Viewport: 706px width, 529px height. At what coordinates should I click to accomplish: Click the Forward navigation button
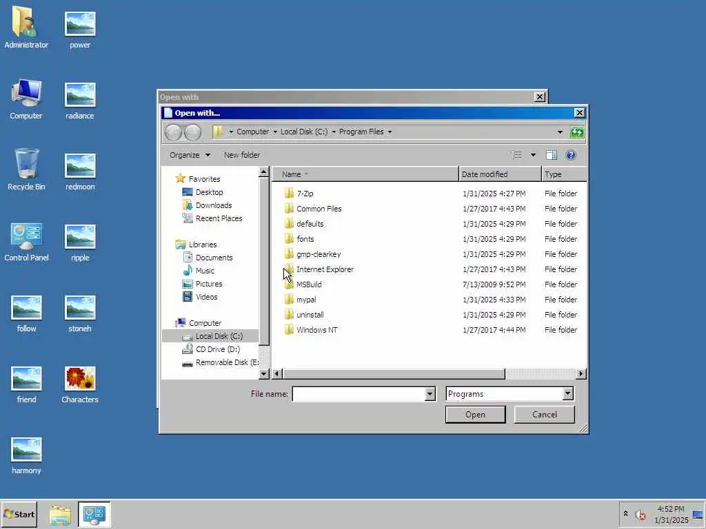coord(193,132)
